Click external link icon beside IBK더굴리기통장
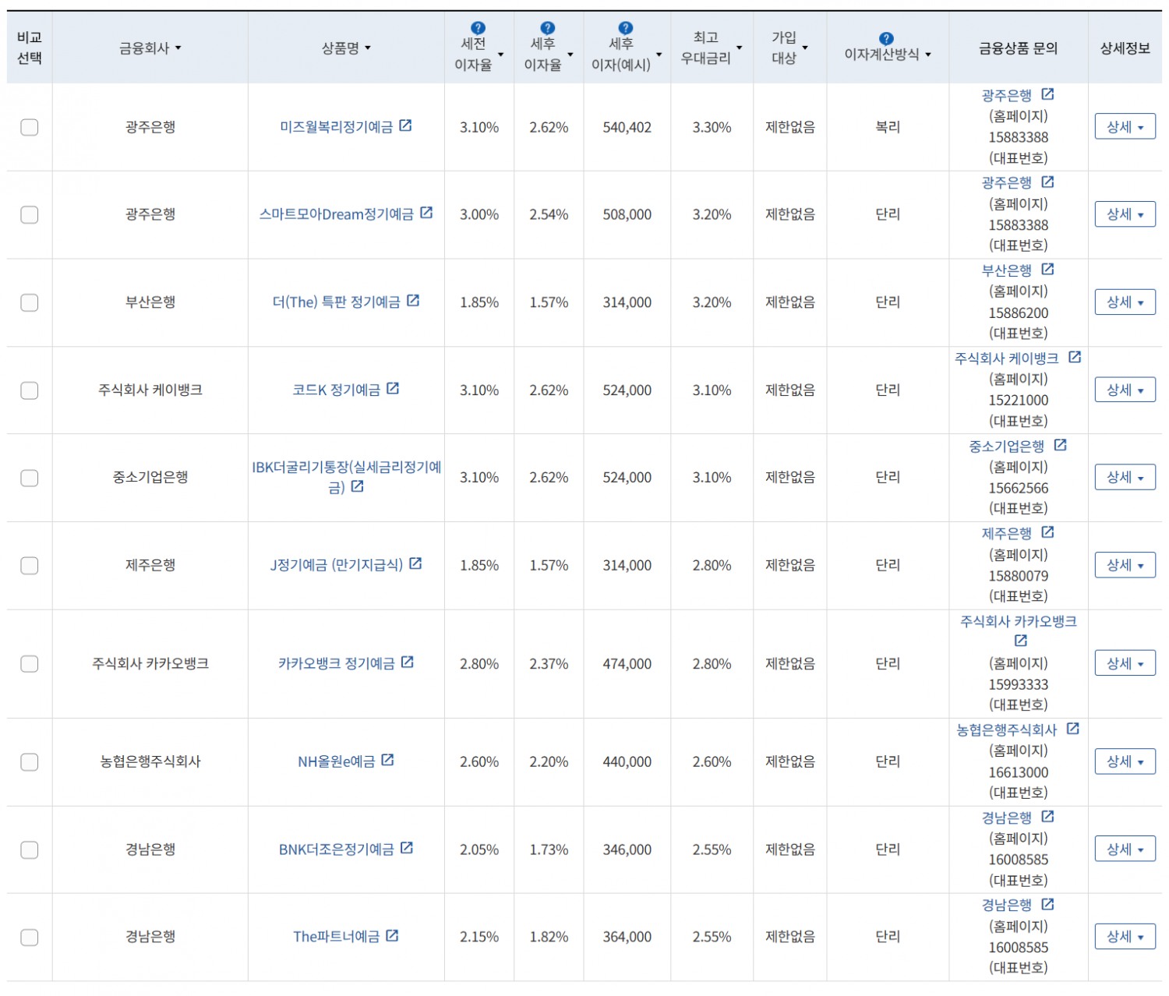Image resolution: width=1169 pixels, height=996 pixels. click(x=357, y=486)
